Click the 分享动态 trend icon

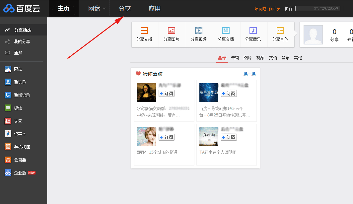(7, 30)
